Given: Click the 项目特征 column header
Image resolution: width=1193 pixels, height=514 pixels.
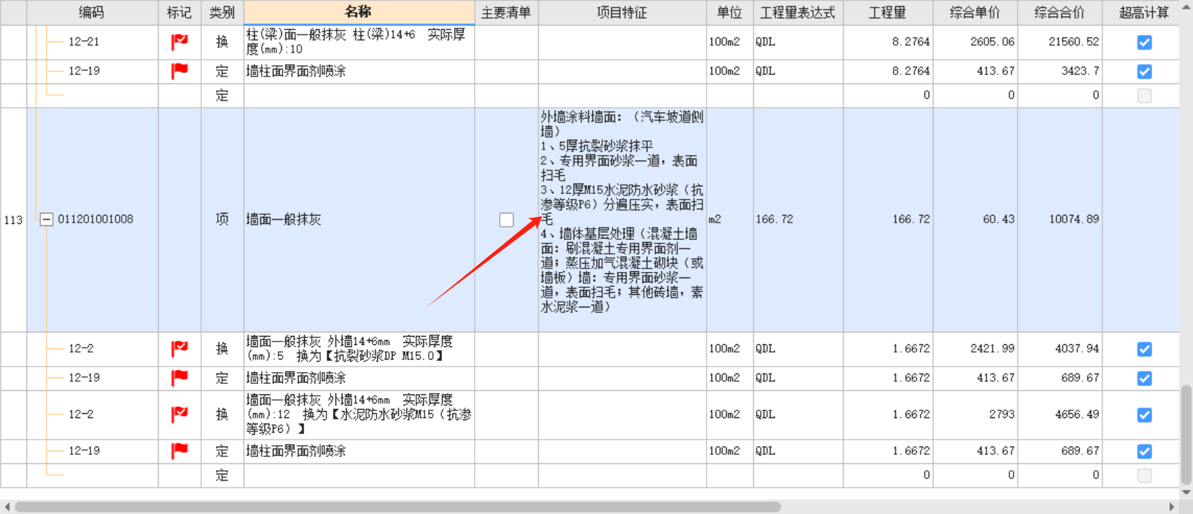Looking at the screenshot, I should click(x=622, y=13).
